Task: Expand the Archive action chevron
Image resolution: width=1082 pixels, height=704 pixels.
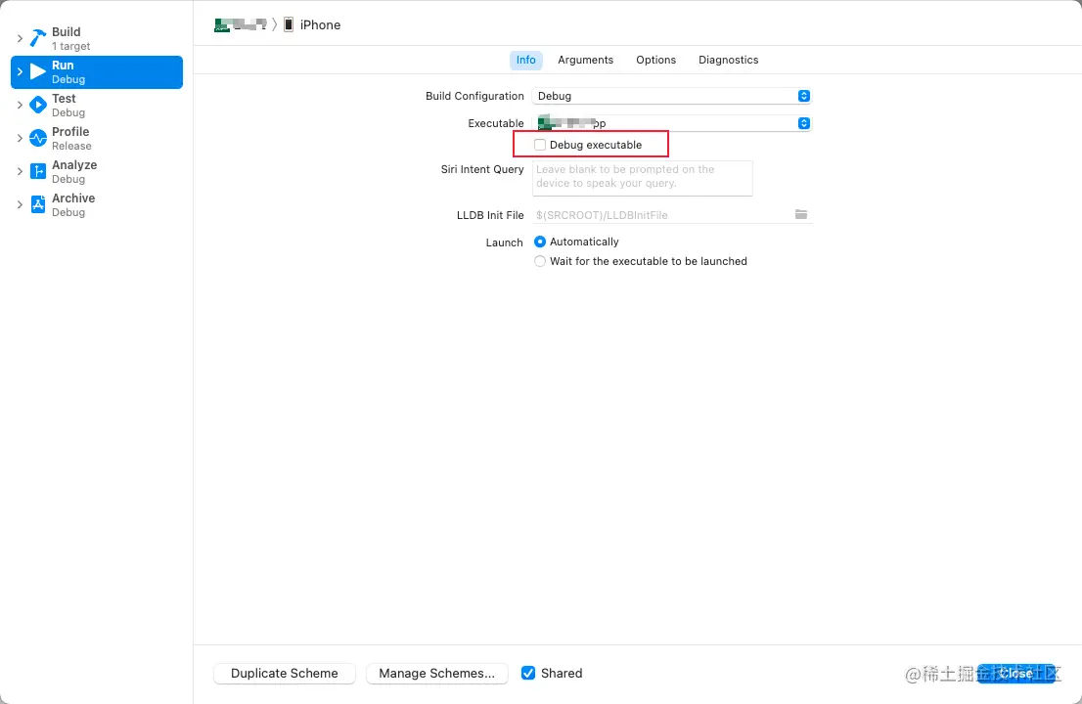Action: pos(20,204)
